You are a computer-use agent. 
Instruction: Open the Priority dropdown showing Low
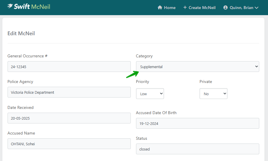point(150,93)
